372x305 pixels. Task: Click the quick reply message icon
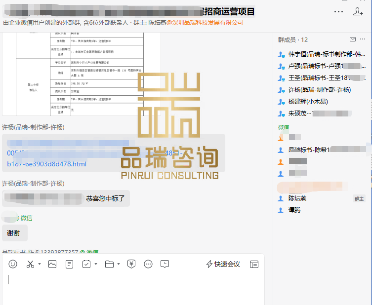click(165, 264)
